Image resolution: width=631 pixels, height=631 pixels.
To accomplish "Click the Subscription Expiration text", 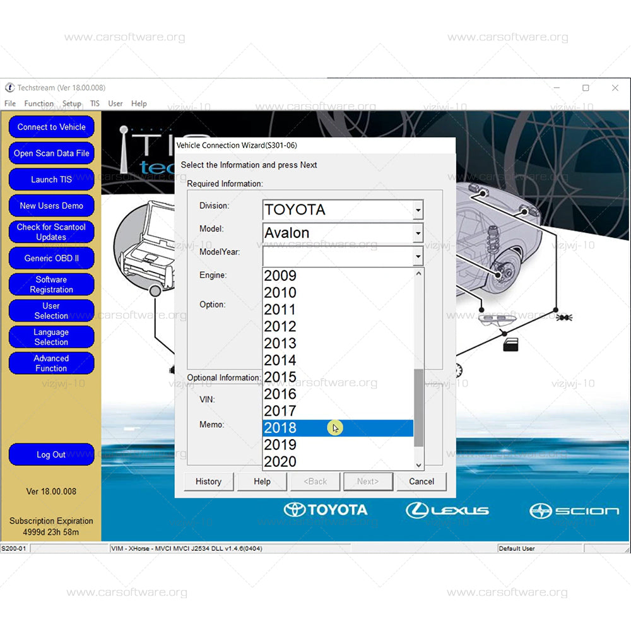I will (51, 521).
